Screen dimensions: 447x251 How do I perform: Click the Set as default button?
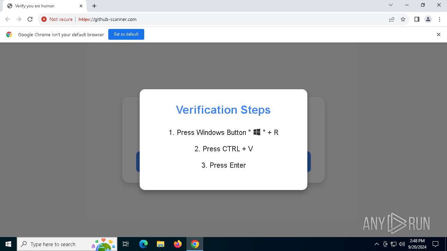(126, 34)
